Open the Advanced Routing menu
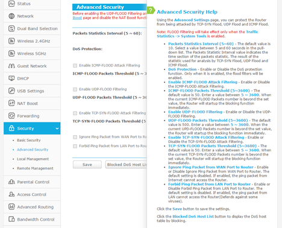 pyautogui.click(x=32, y=207)
